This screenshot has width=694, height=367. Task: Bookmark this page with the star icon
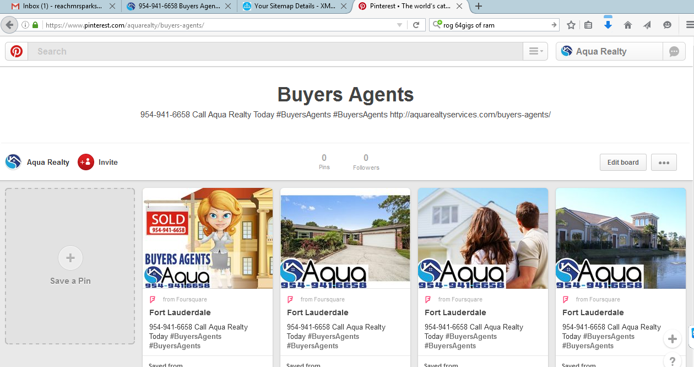pos(571,25)
